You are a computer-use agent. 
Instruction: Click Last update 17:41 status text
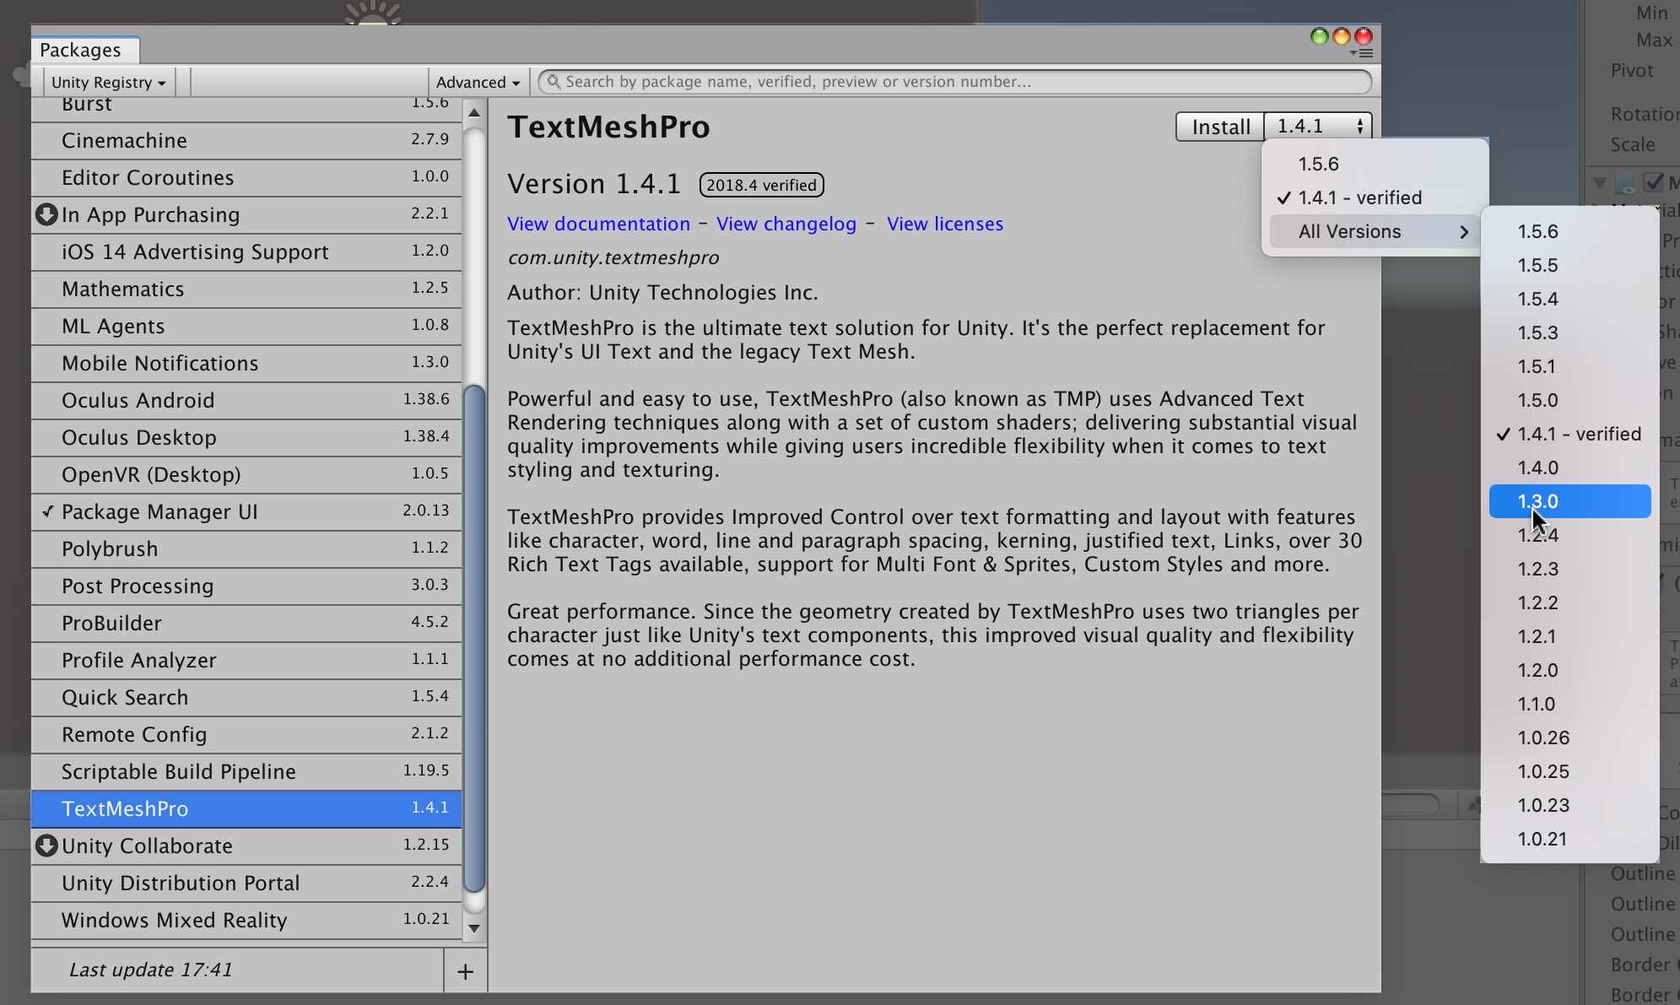150,970
